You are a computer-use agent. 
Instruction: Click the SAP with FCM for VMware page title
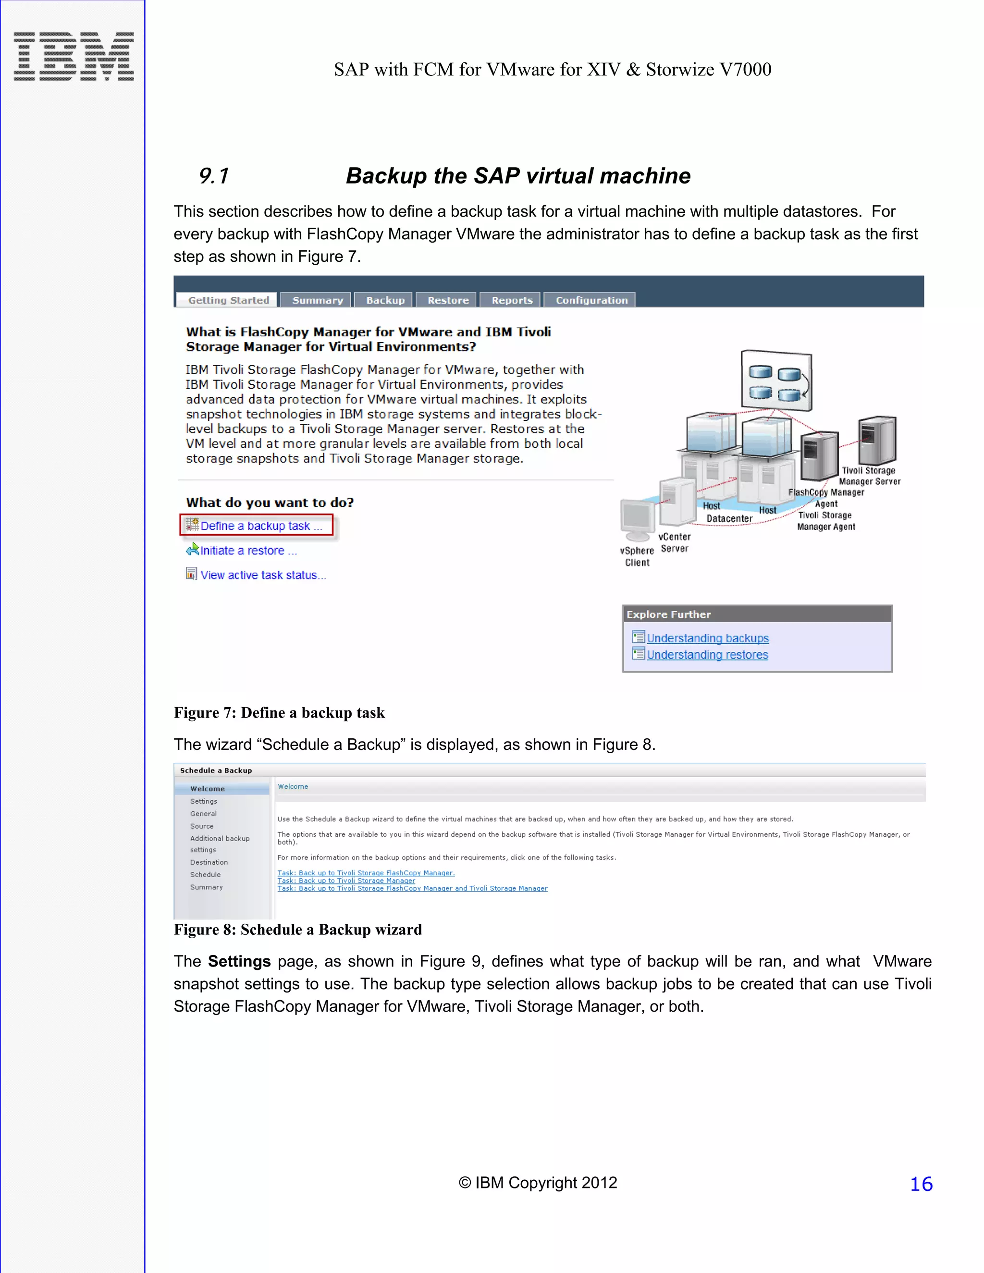(x=553, y=69)
